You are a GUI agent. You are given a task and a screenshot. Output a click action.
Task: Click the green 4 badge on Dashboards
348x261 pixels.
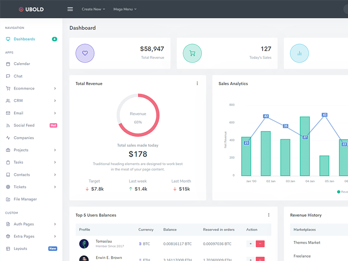point(54,39)
